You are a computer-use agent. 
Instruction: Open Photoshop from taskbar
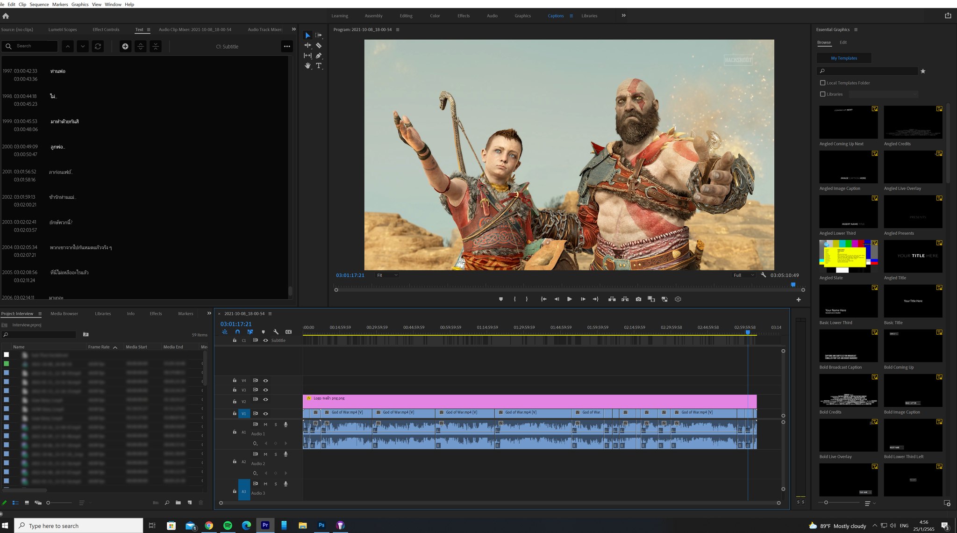[321, 526]
